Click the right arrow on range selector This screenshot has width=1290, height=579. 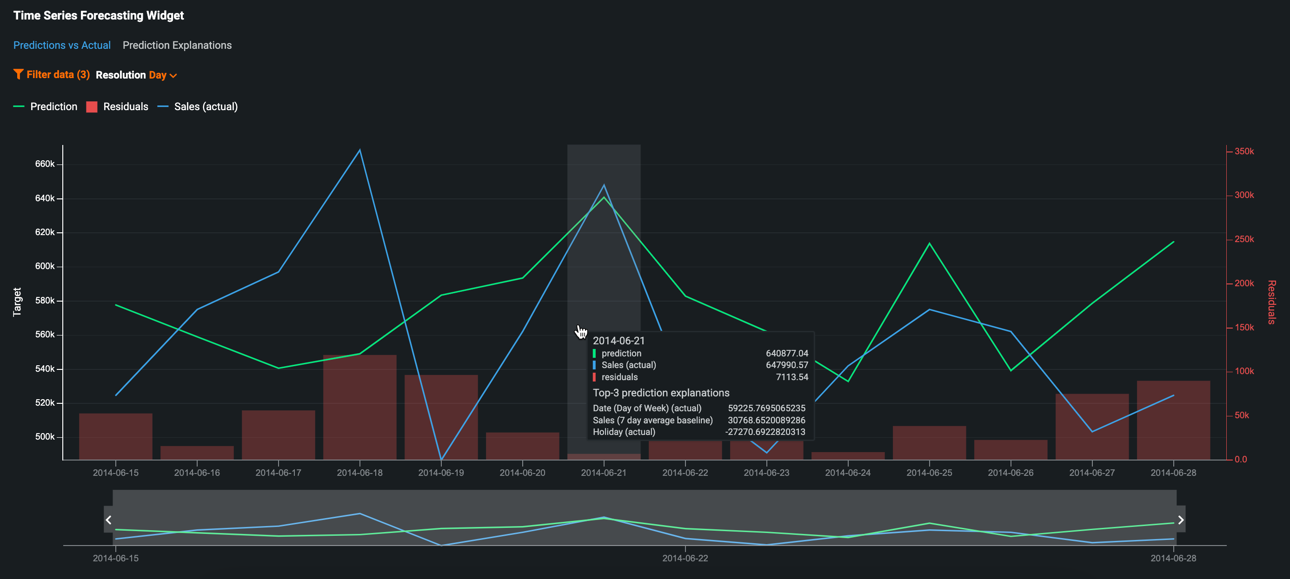tap(1180, 520)
